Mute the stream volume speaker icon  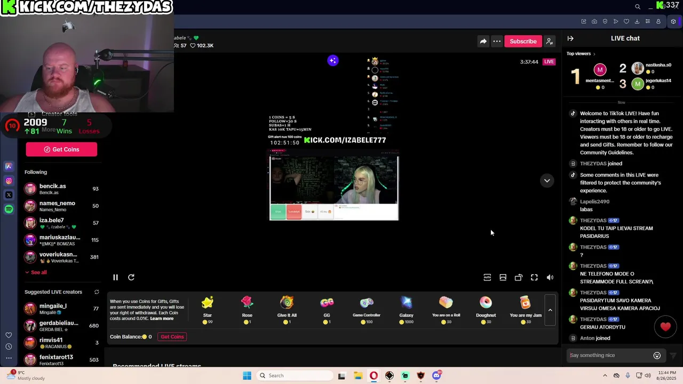coord(550,277)
